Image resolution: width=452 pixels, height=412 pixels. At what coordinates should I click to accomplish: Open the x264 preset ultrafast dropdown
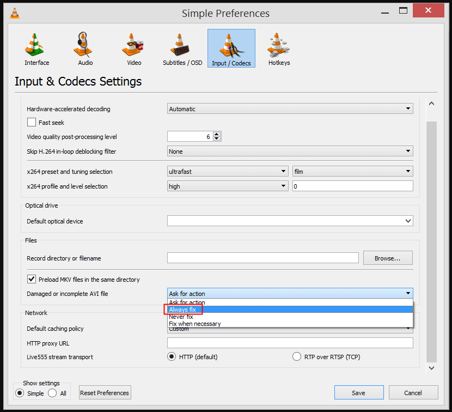pos(228,172)
